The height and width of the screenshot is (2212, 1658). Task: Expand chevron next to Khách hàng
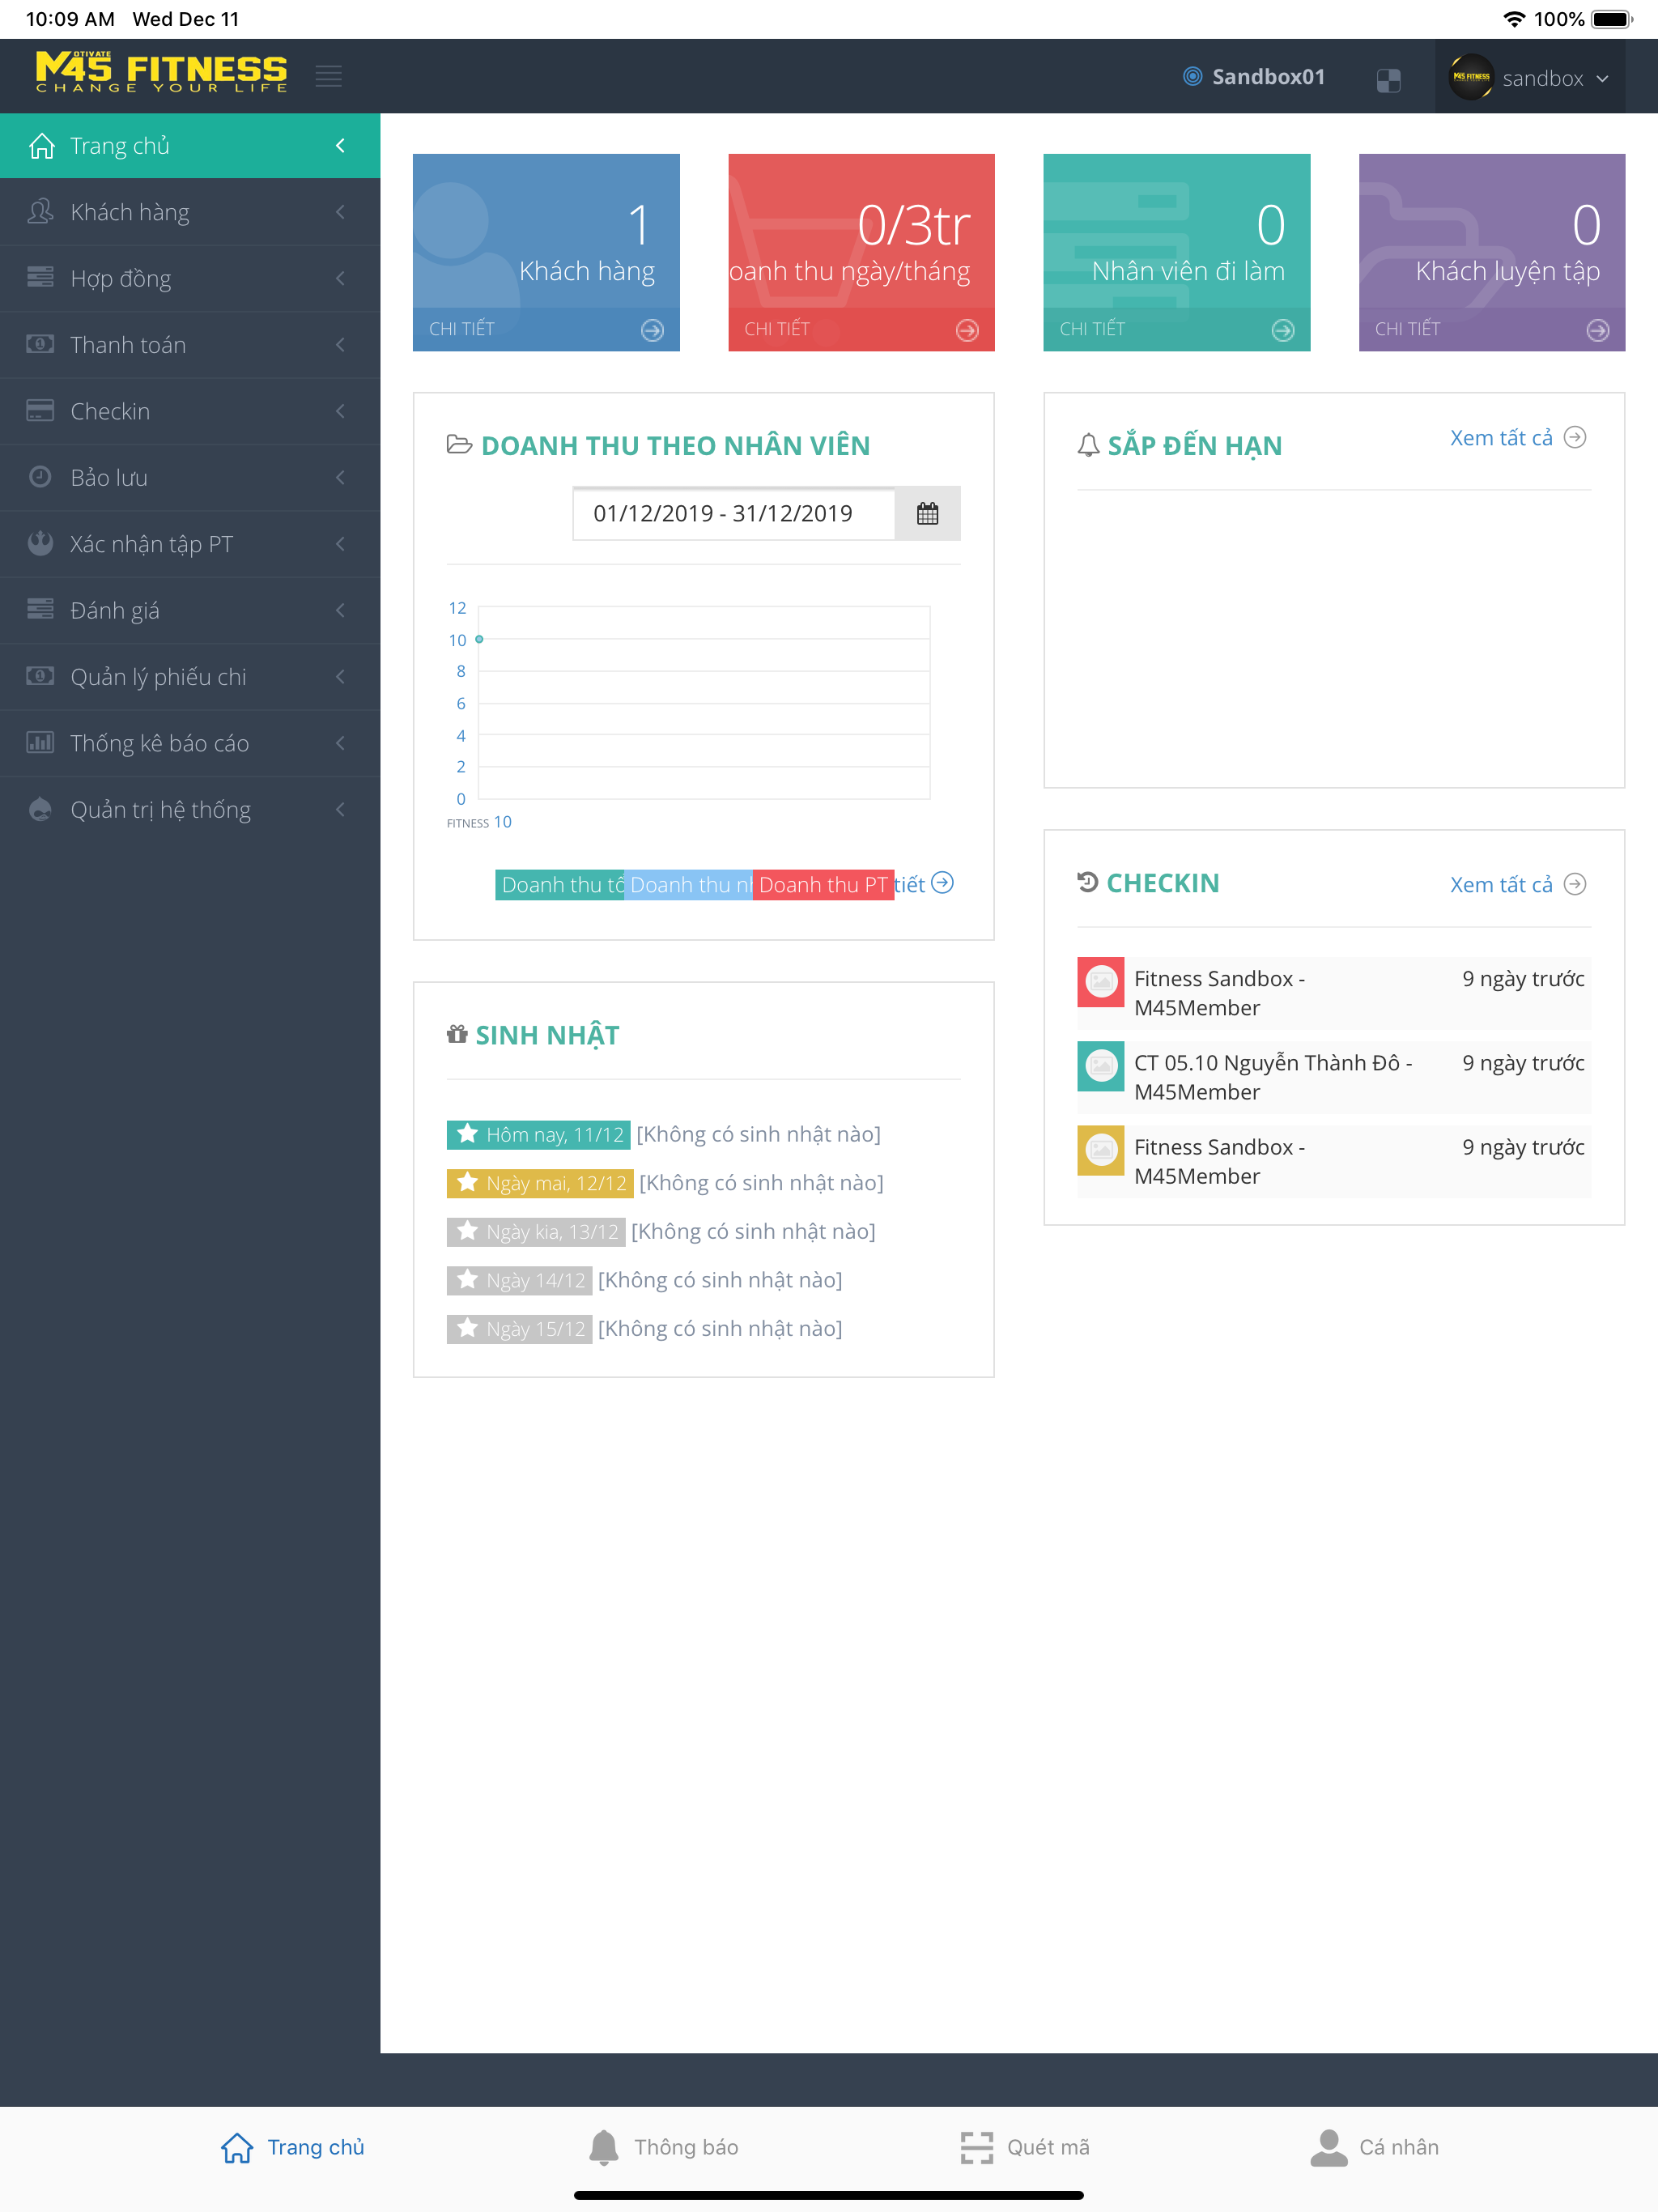point(340,212)
